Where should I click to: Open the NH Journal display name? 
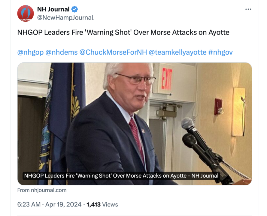(53, 9)
